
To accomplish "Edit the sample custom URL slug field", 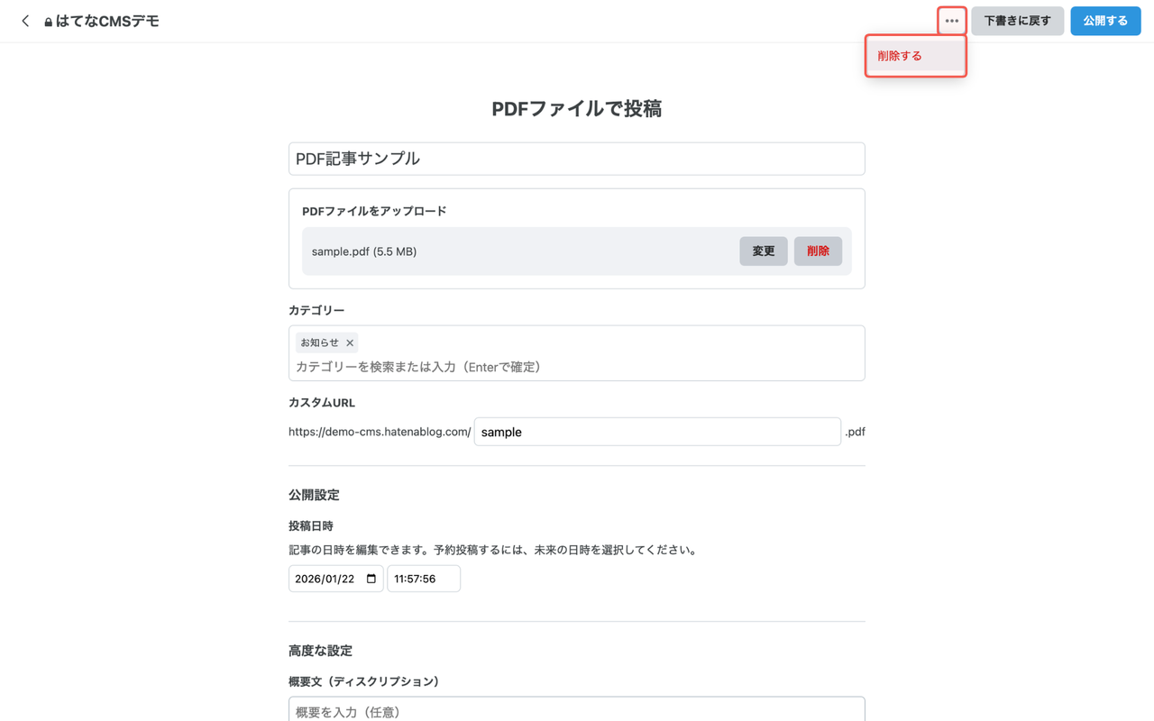I will [x=657, y=432].
